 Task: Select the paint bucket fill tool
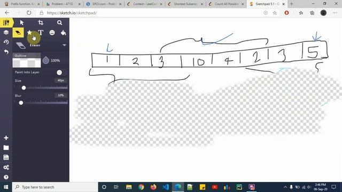63,33
